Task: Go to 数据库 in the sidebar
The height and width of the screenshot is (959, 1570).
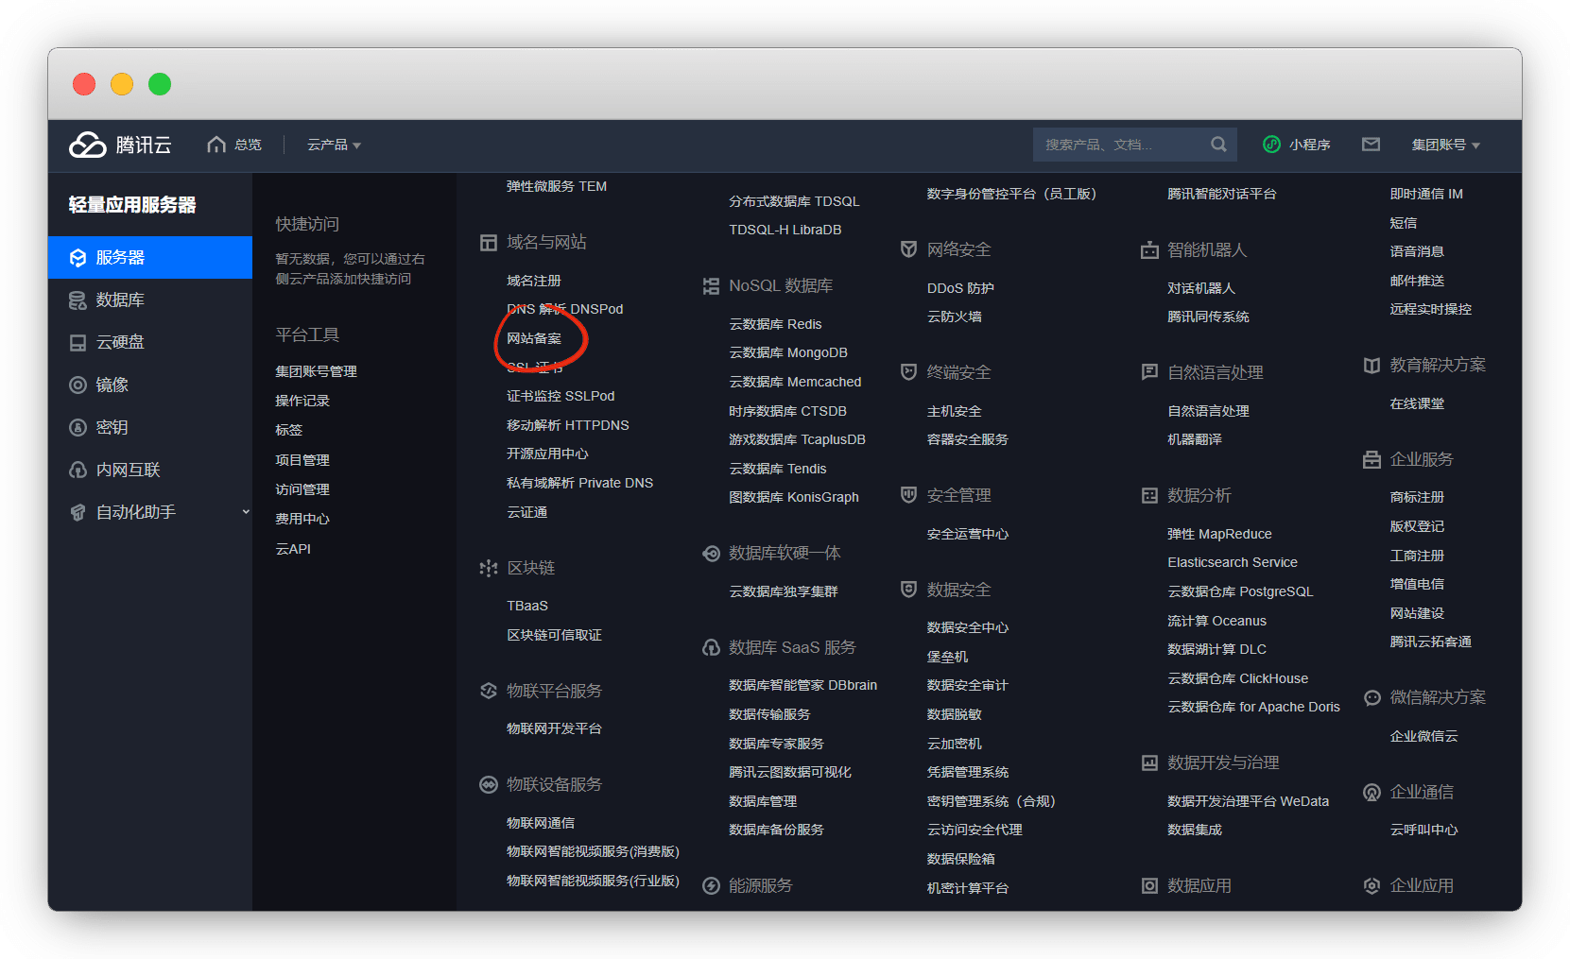Action: click(120, 300)
